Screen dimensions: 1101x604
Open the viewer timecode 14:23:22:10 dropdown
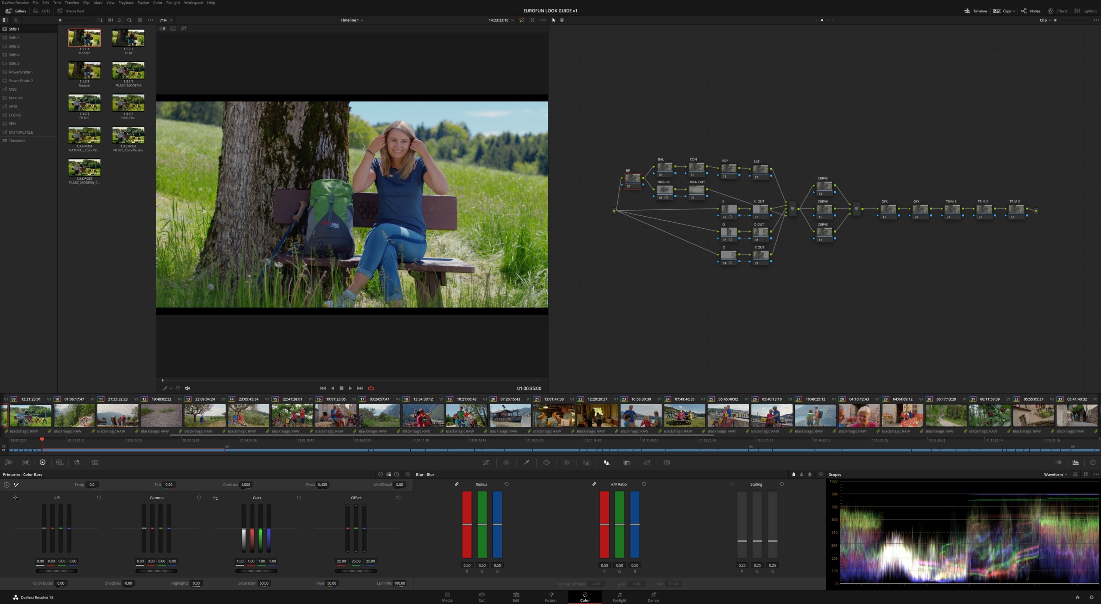point(501,20)
